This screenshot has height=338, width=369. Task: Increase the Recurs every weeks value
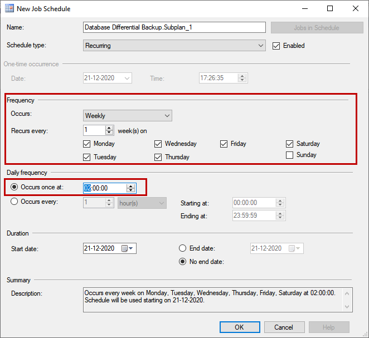[x=109, y=128]
